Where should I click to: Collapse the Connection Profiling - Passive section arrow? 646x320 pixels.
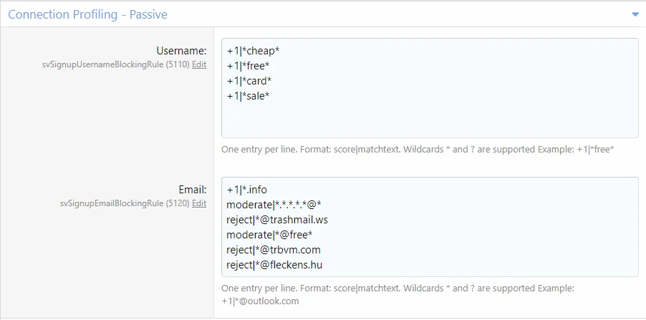[x=635, y=14]
